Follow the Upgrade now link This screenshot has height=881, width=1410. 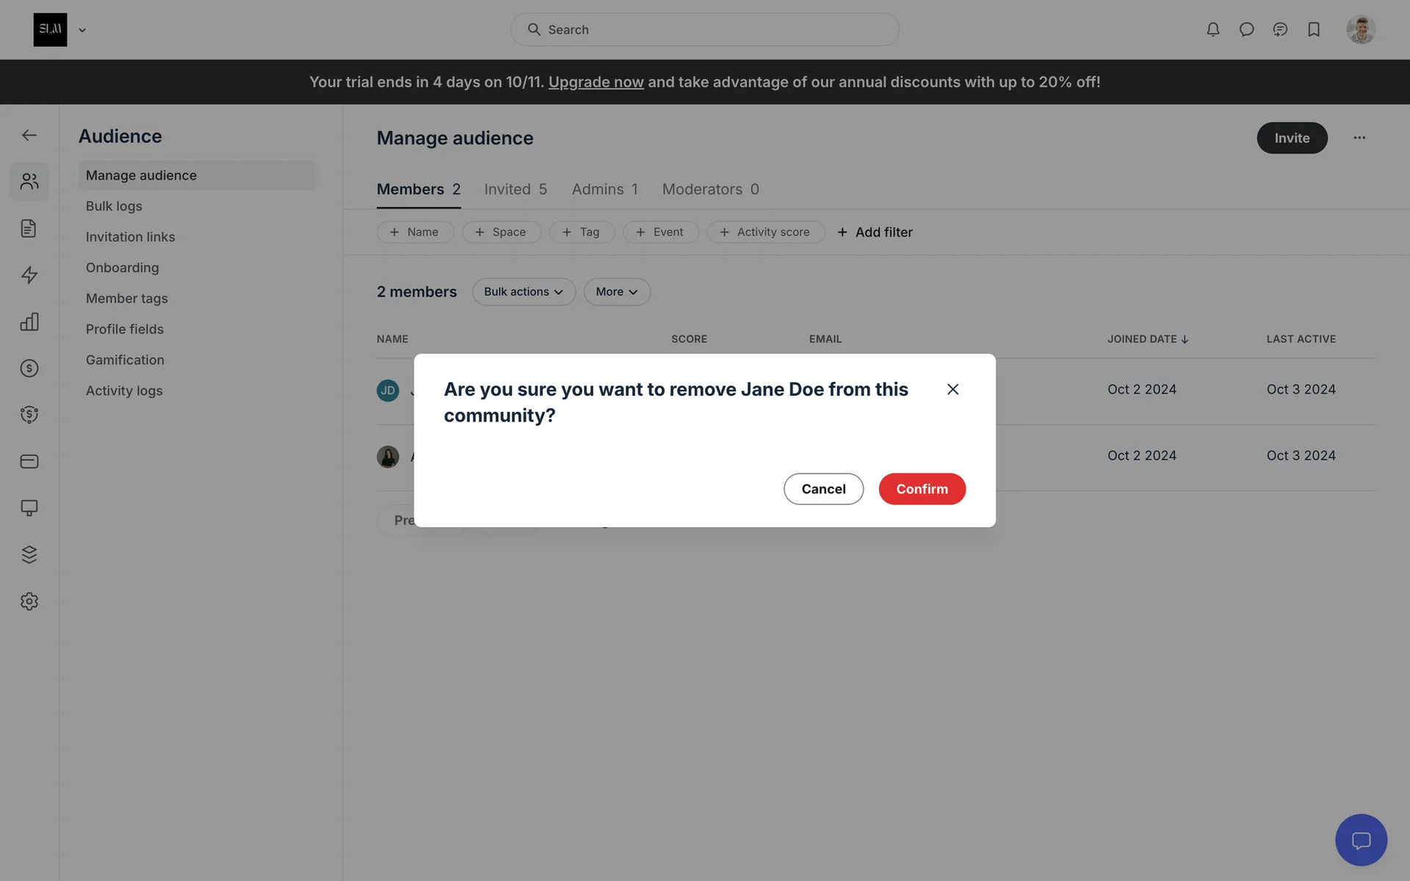(x=596, y=82)
